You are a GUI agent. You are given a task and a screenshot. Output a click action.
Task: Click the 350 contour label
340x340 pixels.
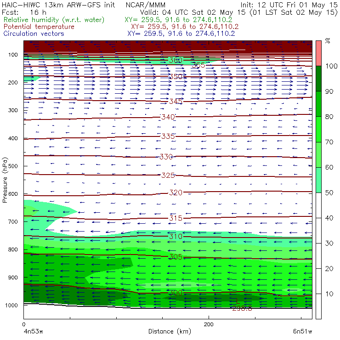point(176,76)
